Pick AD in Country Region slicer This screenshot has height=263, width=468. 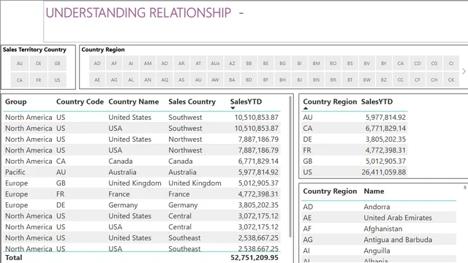point(97,64)
